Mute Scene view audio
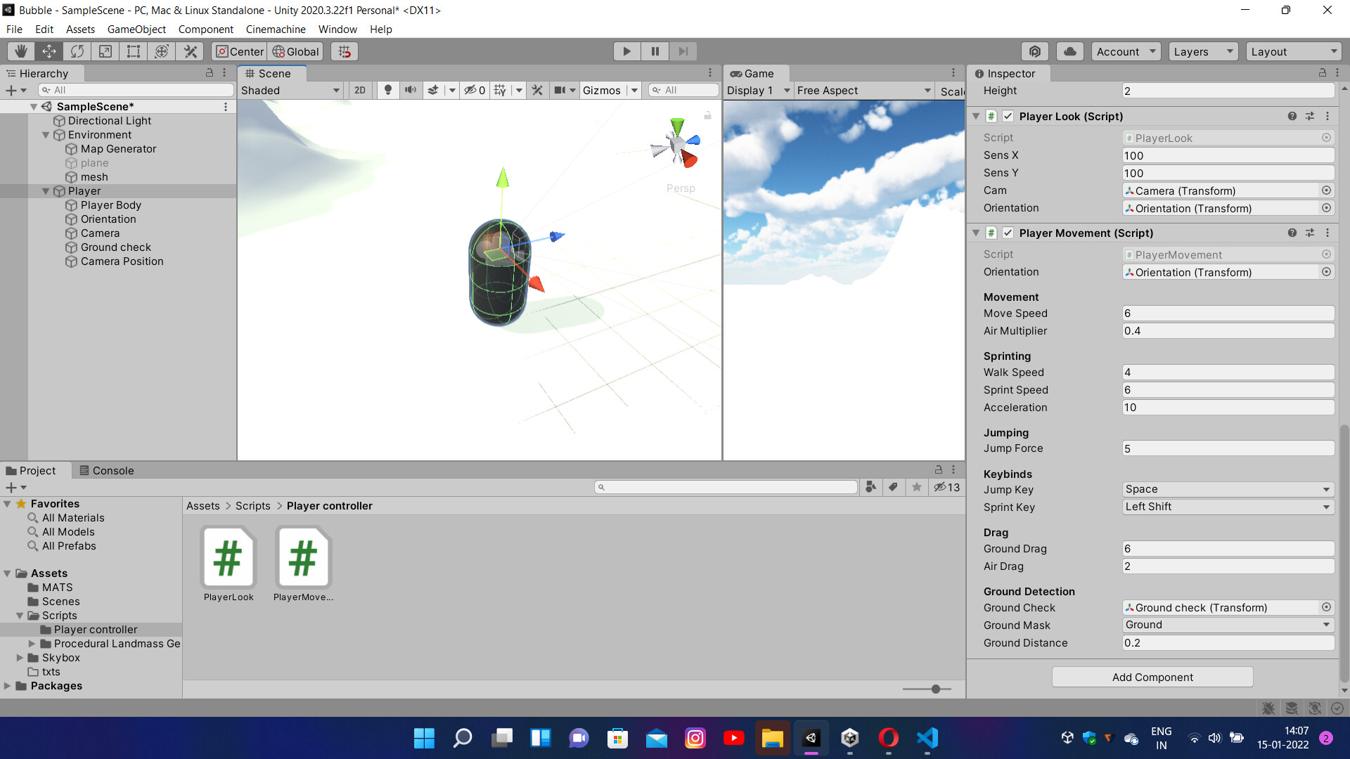1350x759 pixels. click(411, 90)
